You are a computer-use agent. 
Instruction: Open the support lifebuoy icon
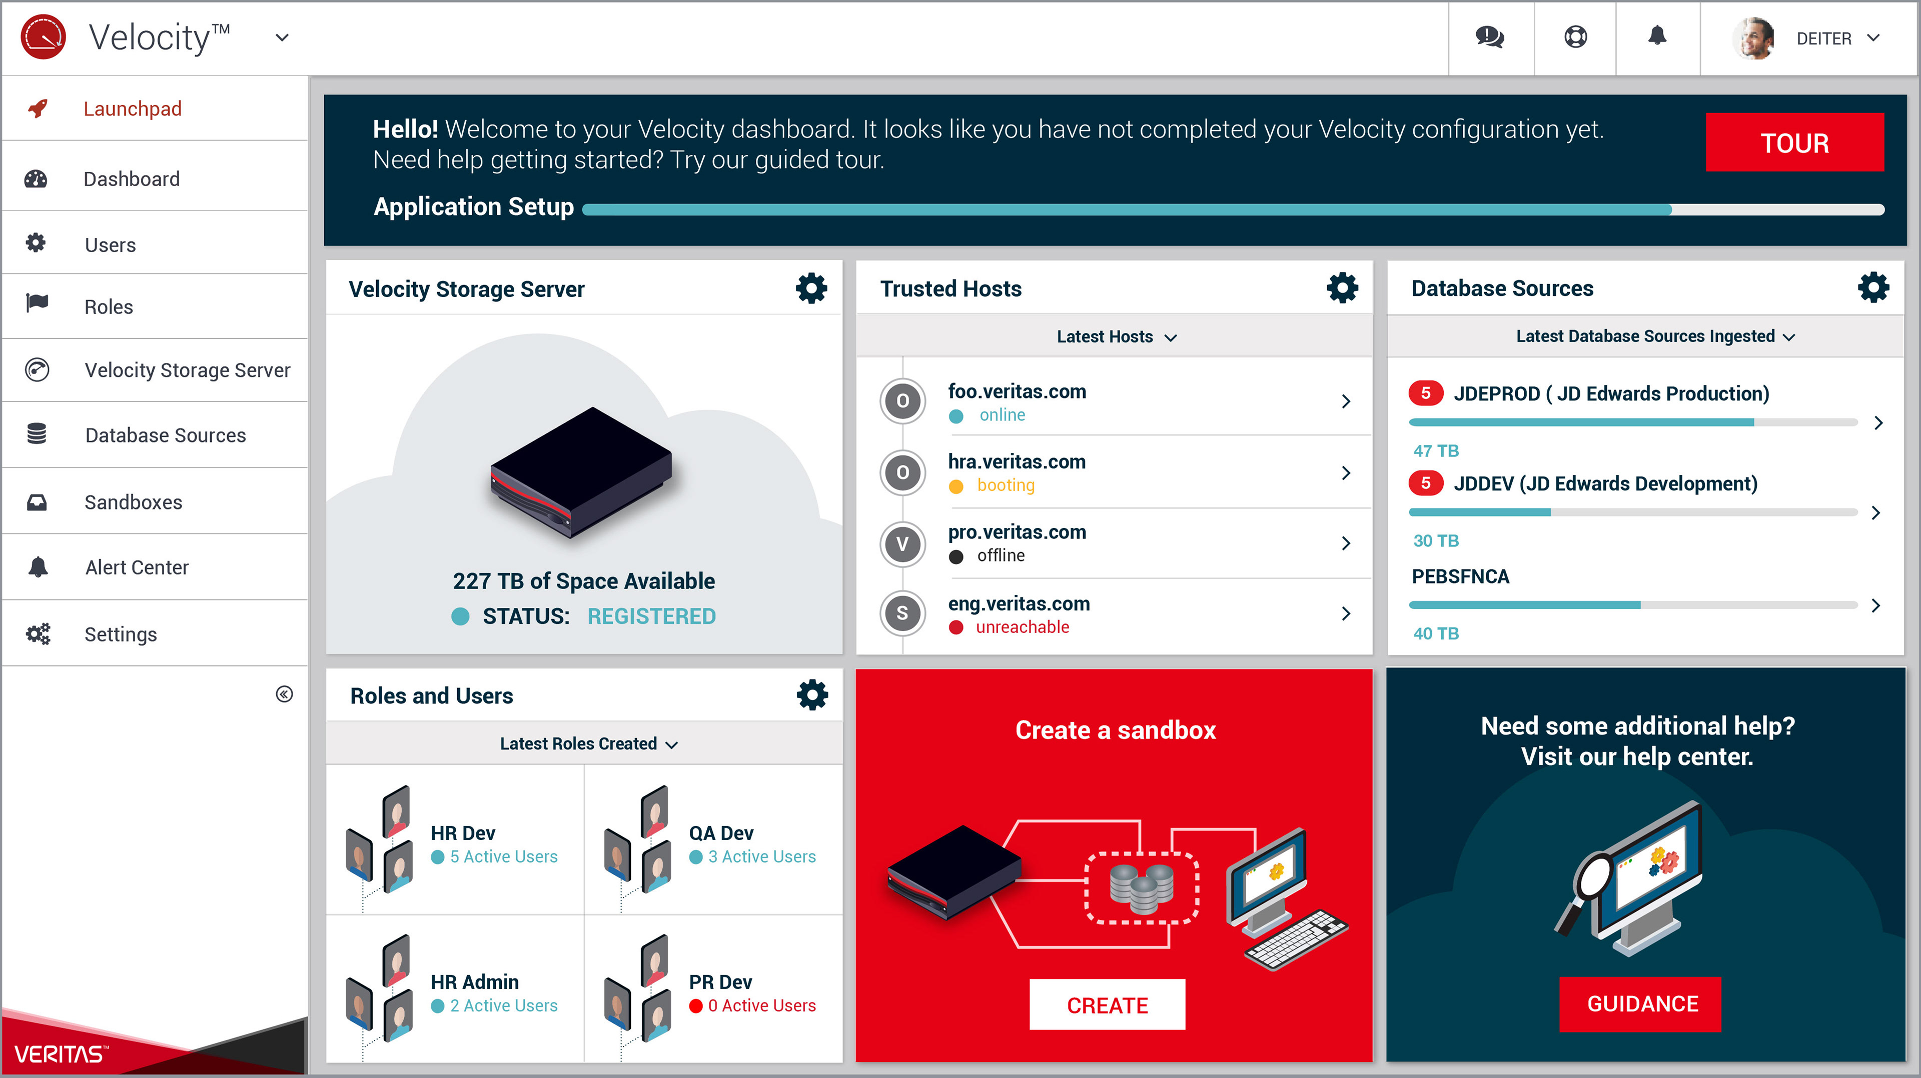[1575, 36]
